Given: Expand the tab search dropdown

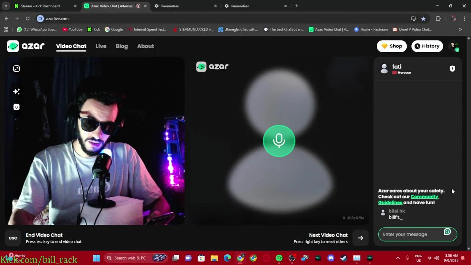Looking at the screenshot, I should (x=6, y=6).
